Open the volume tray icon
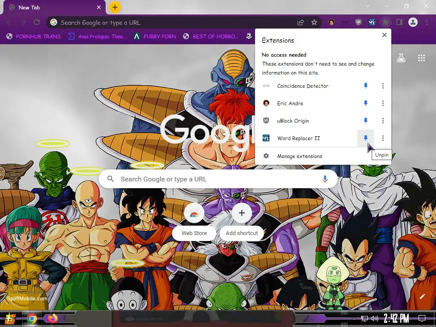 375,318
